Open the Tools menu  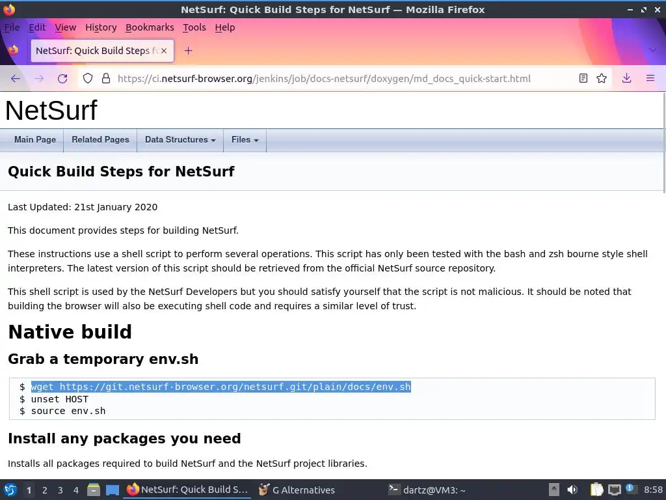coord(194,27)
